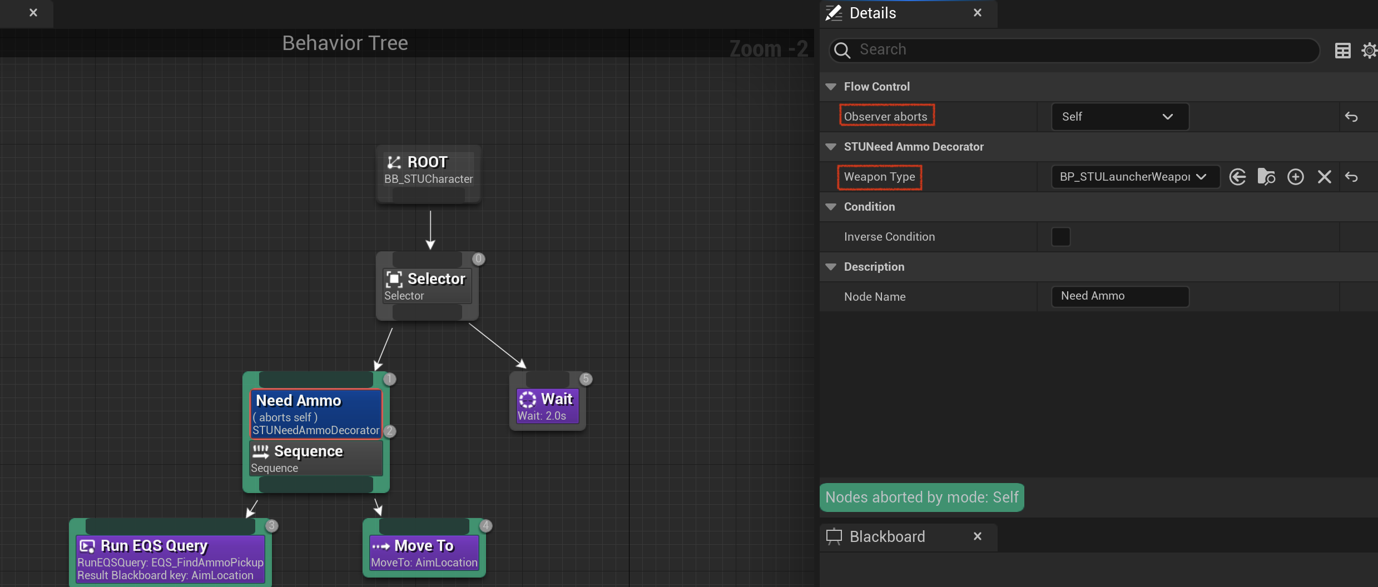
Task: Click the Behavior Tree graph title
Action: 345,43
